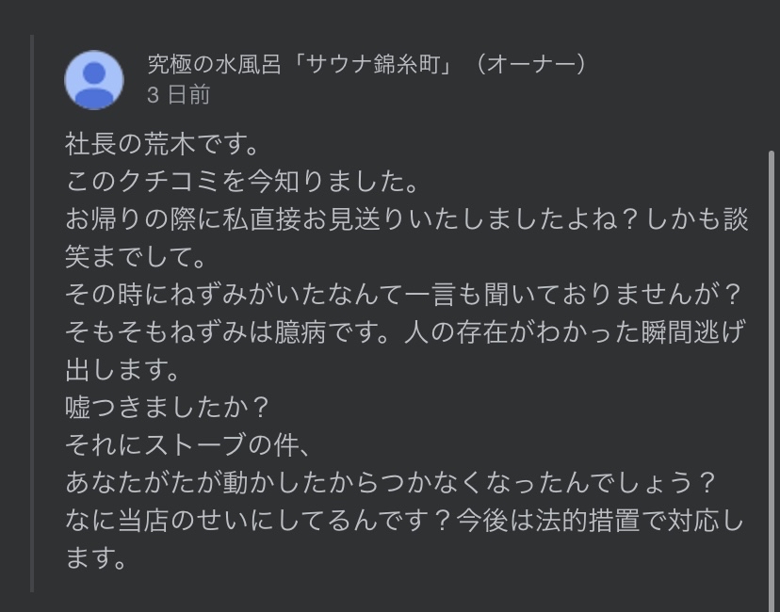Click the '（オーナー）' owner label
The height and width of the screenshot is (612, 780).
tap(531, 64)
